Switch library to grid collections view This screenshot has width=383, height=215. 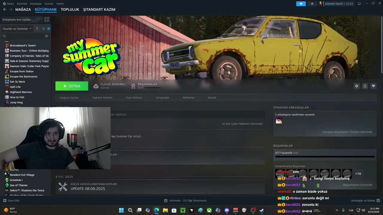pyautogui.click(x=47, y=19)
